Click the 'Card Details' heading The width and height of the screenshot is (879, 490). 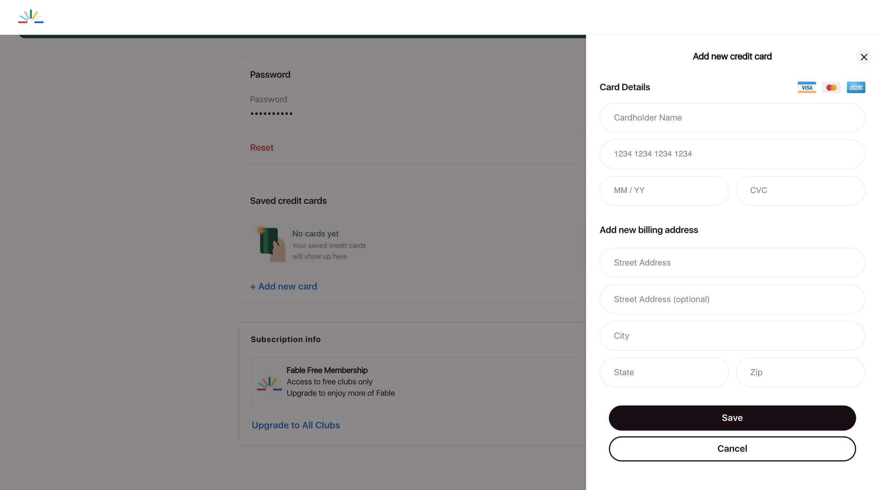tap(624, 87)
